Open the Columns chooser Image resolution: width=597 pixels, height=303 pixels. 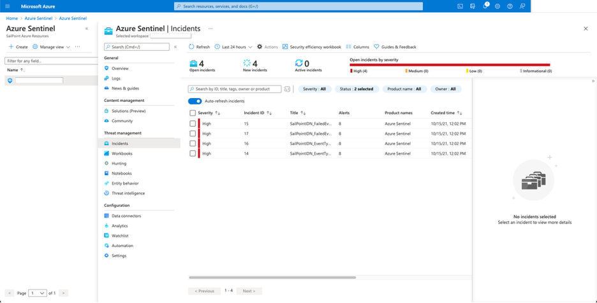[358, 46]
